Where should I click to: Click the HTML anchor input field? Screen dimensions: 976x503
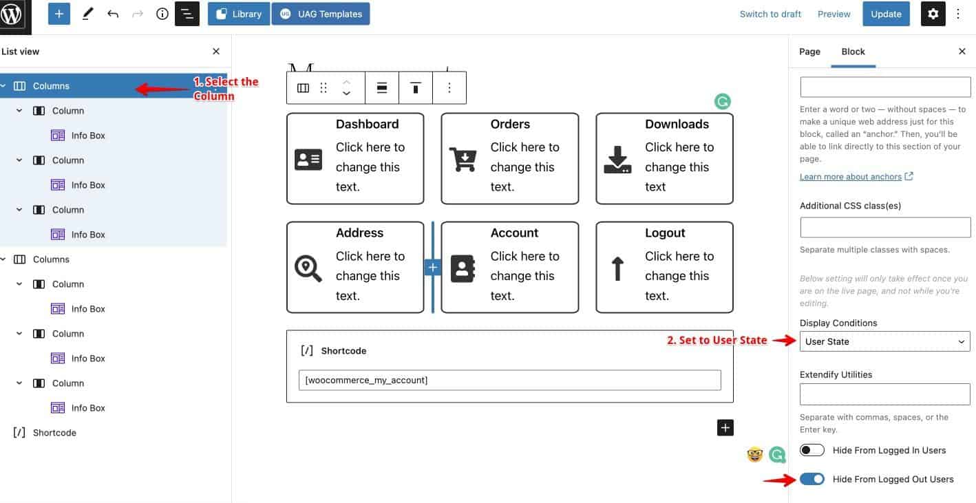coord(885,87)
